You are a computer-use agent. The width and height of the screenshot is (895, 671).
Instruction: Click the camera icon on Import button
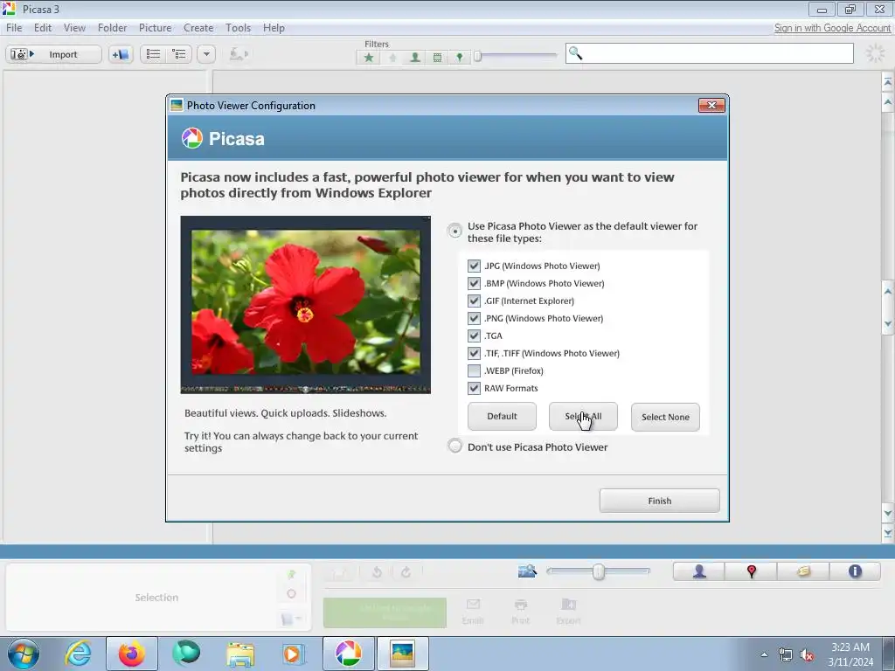19,54
